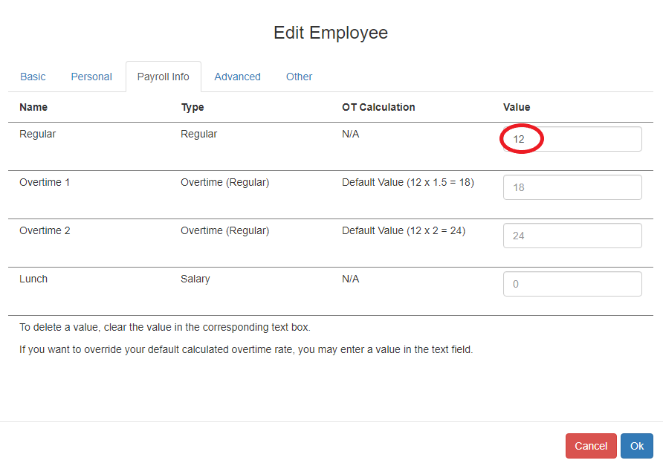Click the Overtime 1 row name
Screen dimensions: 663x463
45,182
